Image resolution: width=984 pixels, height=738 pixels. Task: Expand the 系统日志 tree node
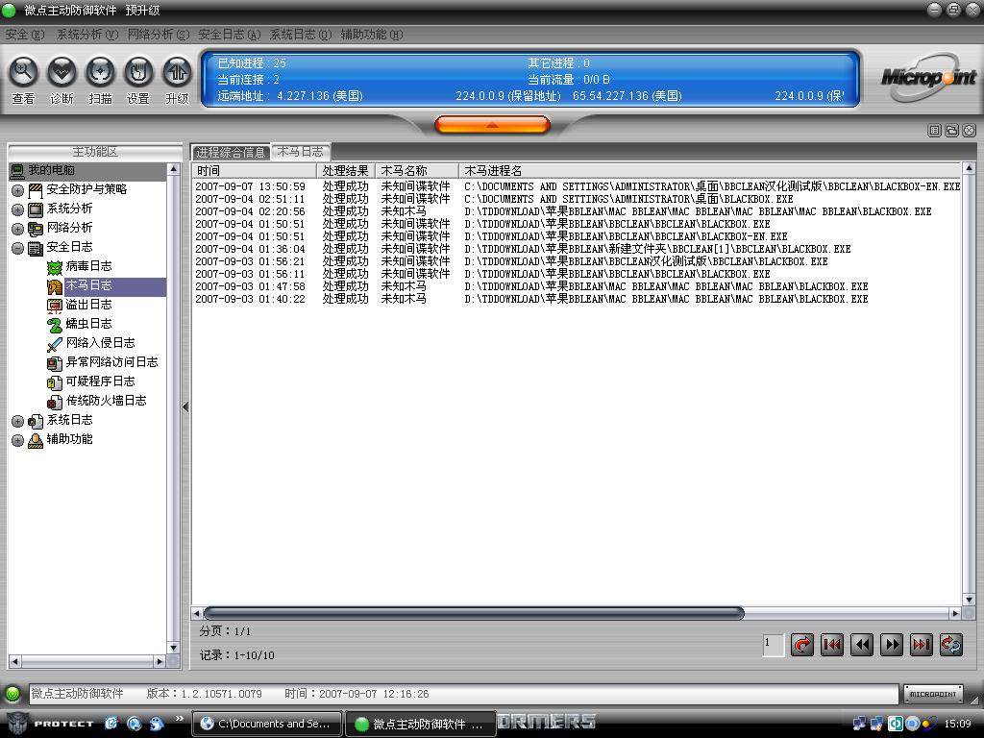17,421
